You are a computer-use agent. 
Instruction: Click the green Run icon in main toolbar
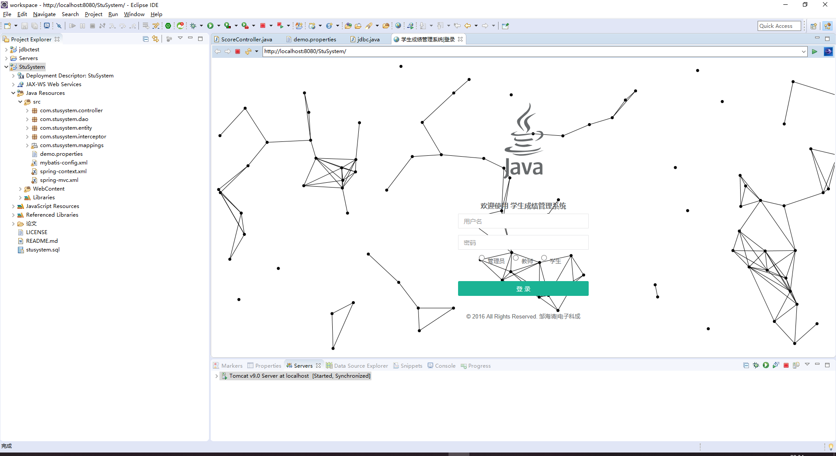(210, 26)
